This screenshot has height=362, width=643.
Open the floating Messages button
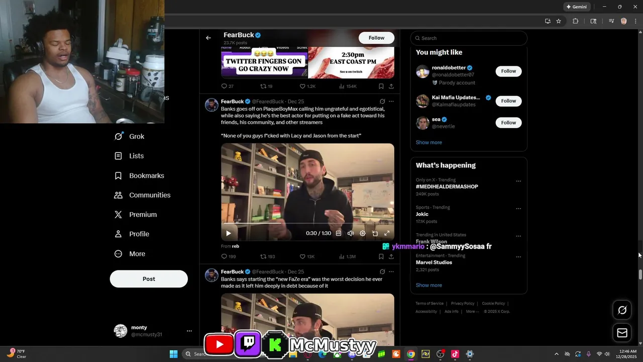[622, 333]
